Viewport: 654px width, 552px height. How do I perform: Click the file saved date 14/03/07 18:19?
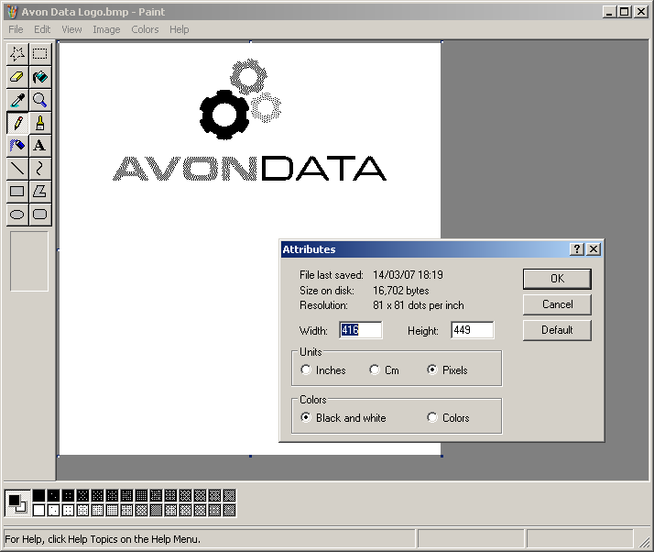[408, 275]
